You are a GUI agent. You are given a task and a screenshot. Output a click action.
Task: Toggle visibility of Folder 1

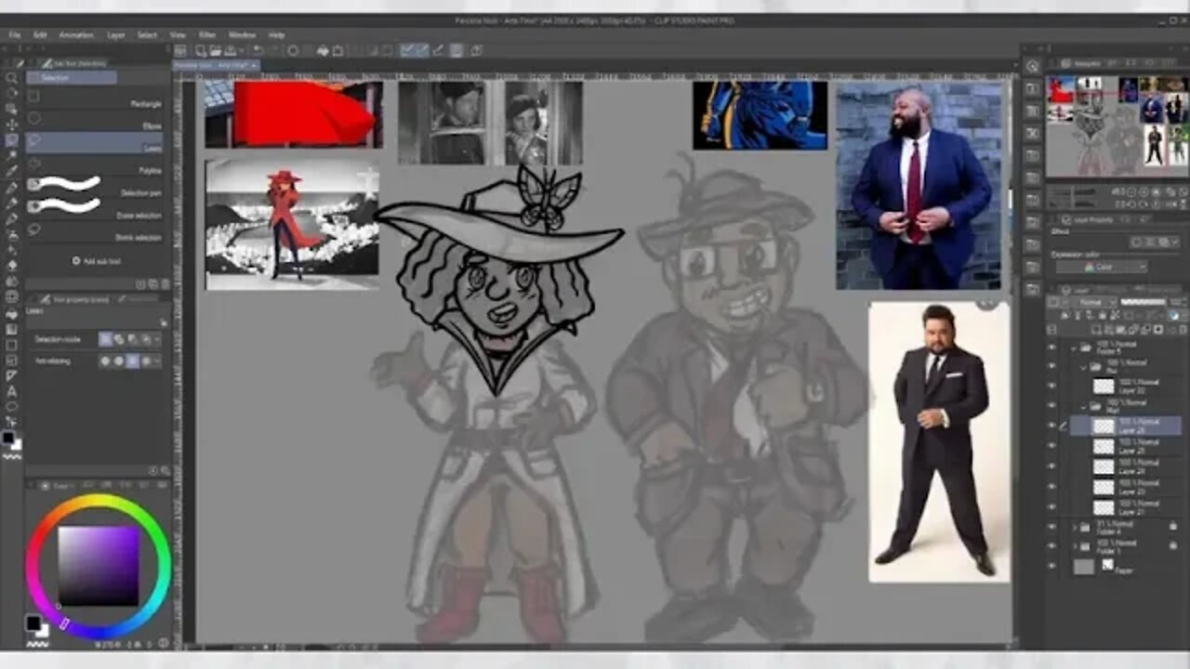point(1051,545)
